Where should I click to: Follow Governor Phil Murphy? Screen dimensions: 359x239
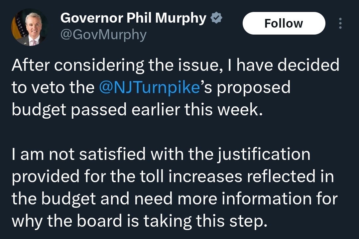click(x=284, y=23)
